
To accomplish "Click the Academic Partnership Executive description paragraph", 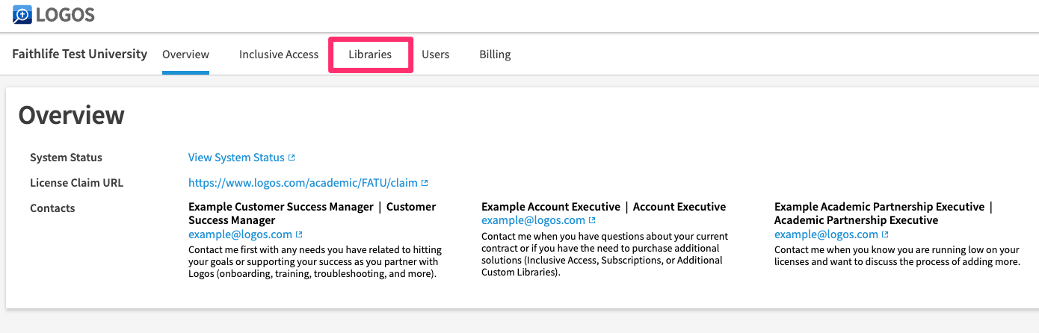I will pos(897,256).
